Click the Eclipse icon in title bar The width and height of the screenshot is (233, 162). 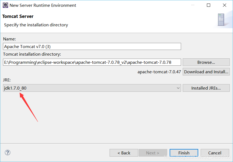[x=5, y=5]
